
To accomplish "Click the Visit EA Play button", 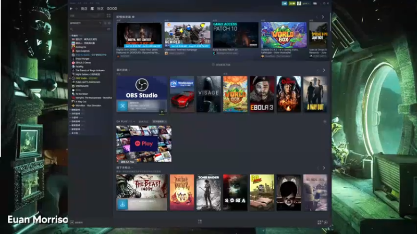I will (128, 162).
